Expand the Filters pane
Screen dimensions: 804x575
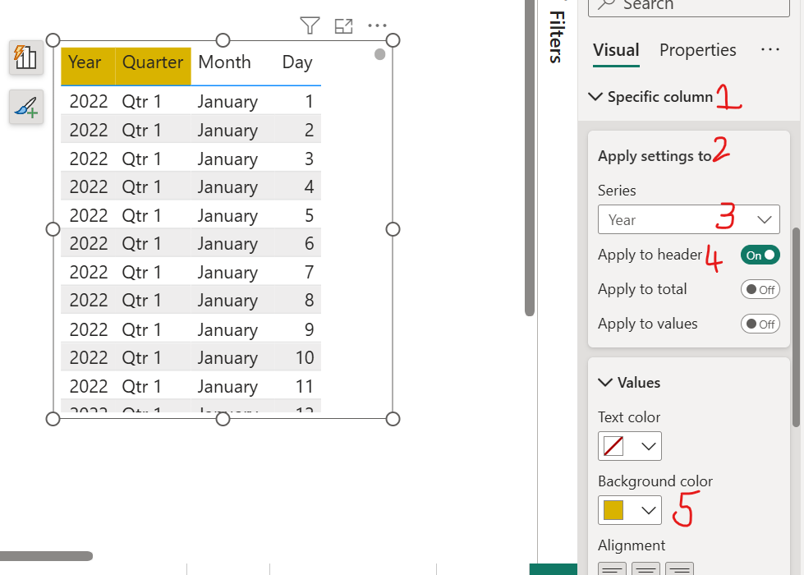click(557, 37)
